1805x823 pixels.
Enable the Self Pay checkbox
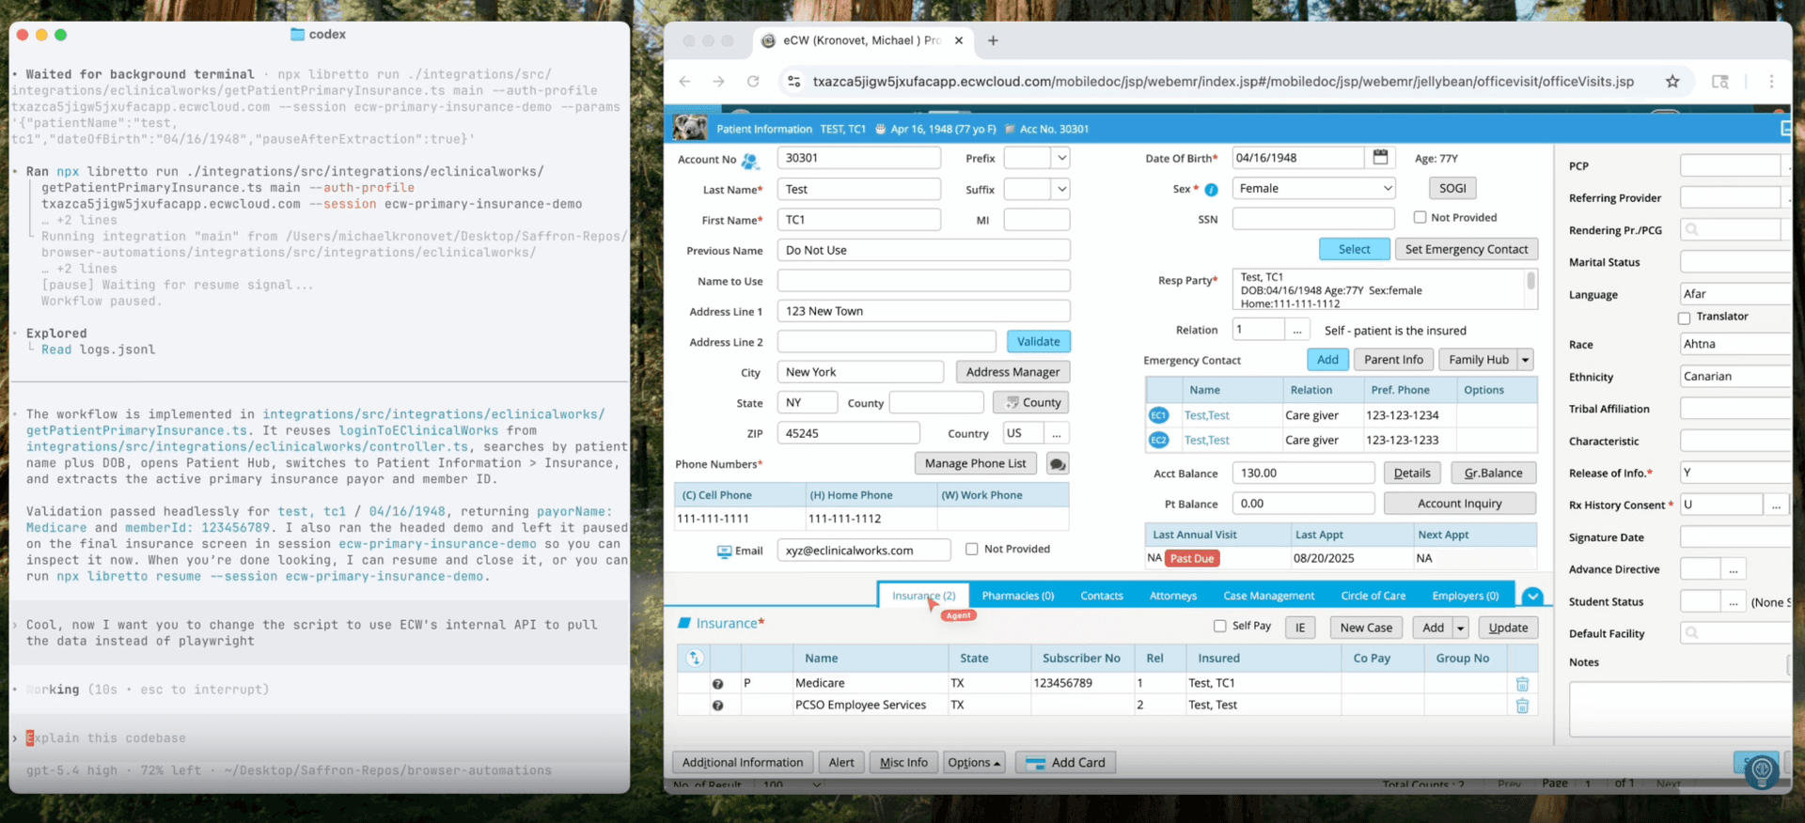[1219, 626]
